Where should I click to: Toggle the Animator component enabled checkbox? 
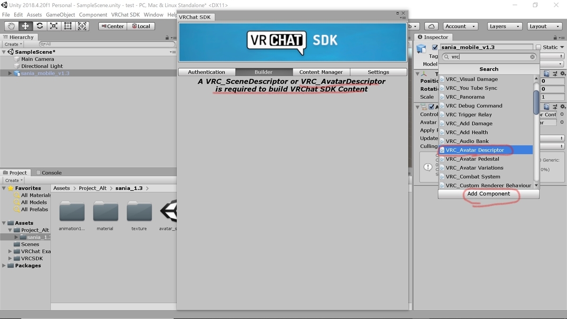[x=431, y=107]
